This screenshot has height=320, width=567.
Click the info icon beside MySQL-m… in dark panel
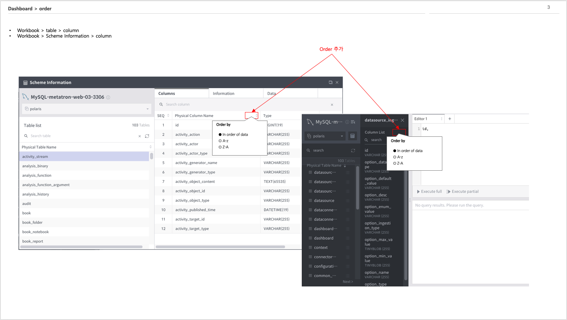347,122
